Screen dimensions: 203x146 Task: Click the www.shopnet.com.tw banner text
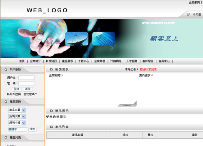[x=158, y=23]
